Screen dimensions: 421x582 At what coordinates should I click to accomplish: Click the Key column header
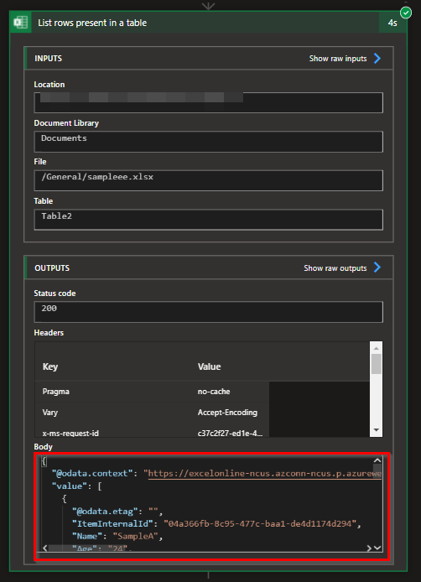pos(50,366)
